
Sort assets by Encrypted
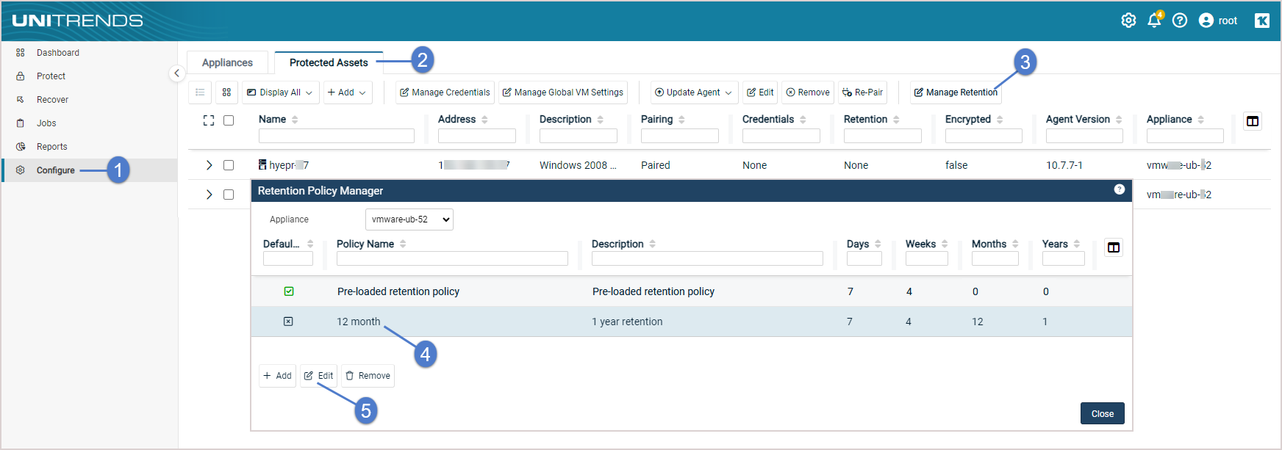(x=1000, y=120)
